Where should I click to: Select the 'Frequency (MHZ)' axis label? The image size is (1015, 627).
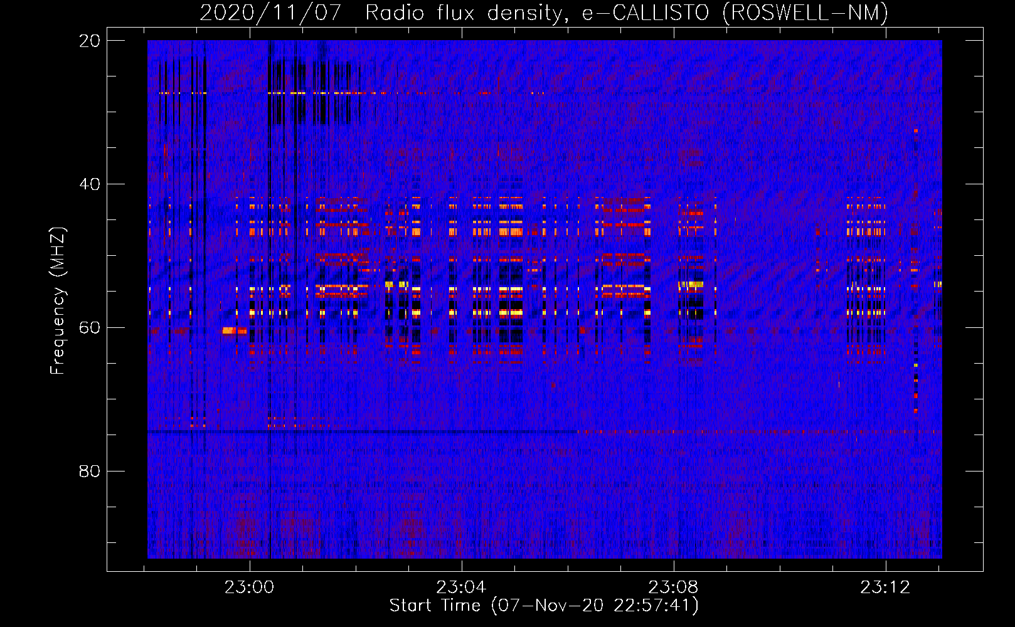58,301
